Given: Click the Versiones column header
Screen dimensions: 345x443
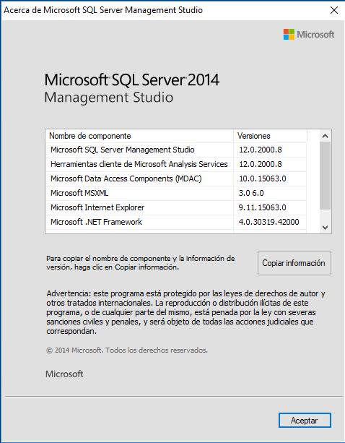Looking at the screenshot, I should pos(270,136).
